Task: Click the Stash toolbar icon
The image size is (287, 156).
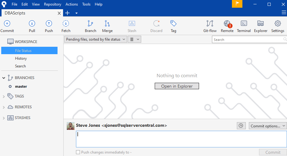Action: 132,23
